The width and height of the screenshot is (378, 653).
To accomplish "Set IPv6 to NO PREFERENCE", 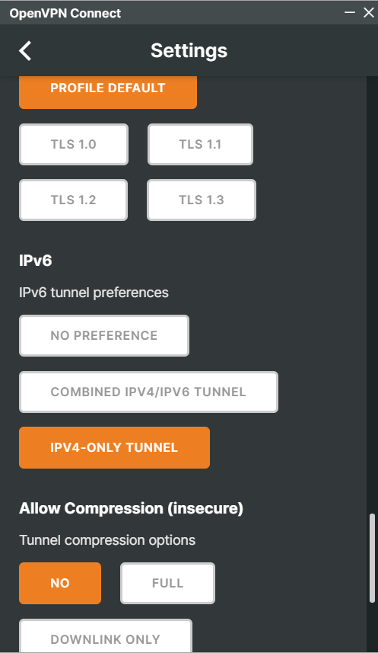I will 104,336.
